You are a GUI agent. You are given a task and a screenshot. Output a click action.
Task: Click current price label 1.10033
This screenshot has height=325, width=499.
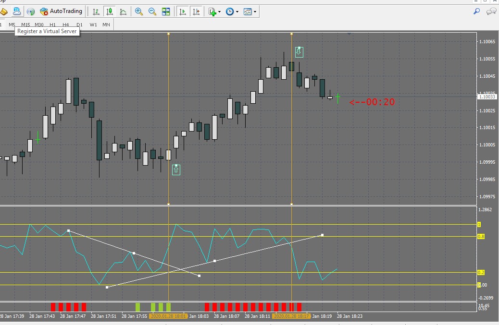[487, 96]
